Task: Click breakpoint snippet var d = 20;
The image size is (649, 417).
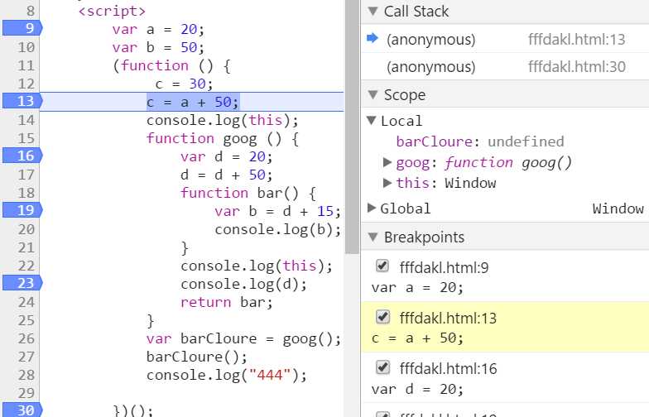Action: 417,389
